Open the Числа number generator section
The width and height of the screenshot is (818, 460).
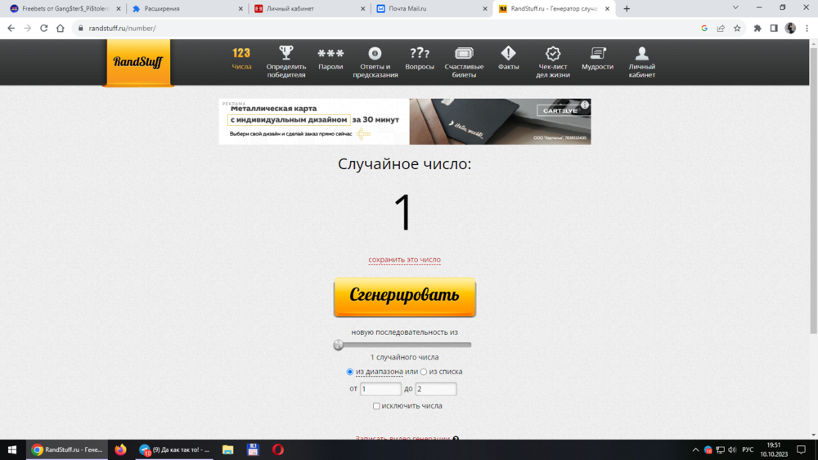pyautogui.click(x=241, y=58)
